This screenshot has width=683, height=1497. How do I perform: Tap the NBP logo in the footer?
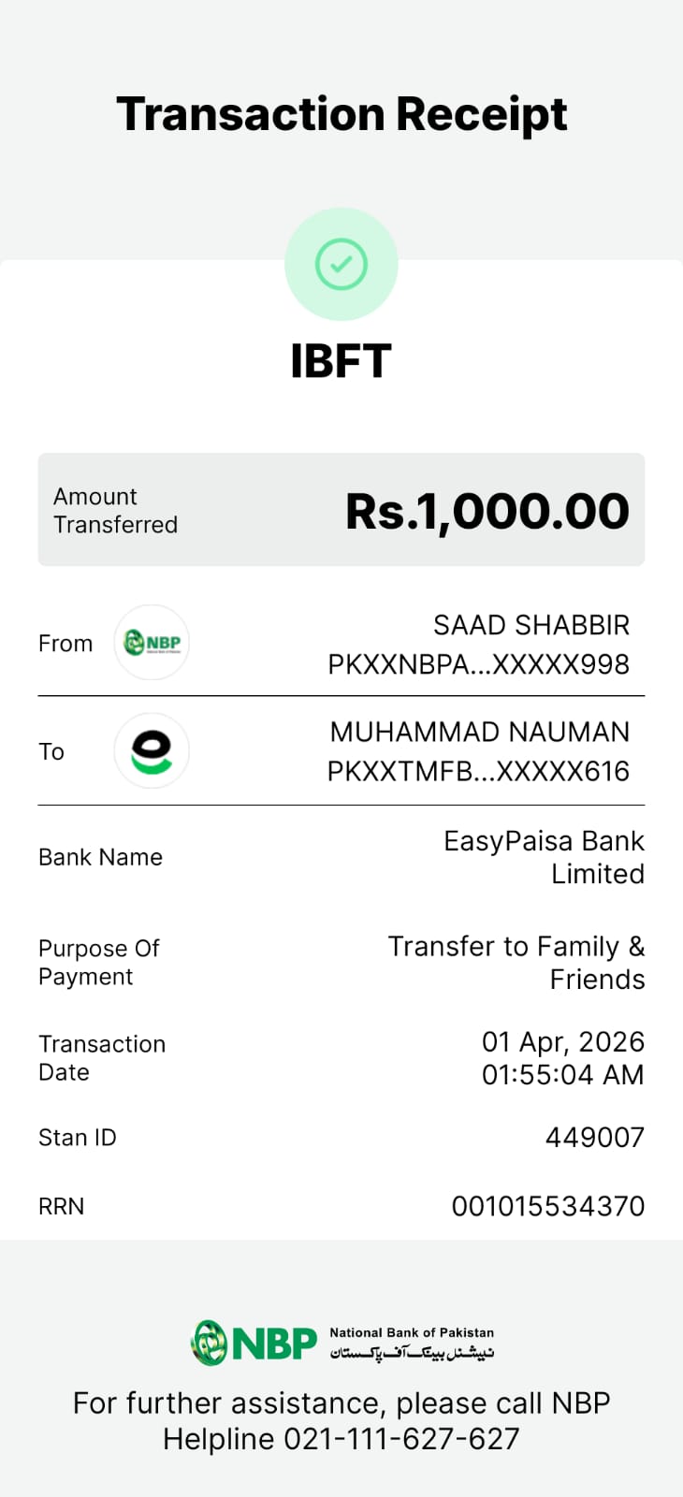(x=254, y=1344)
